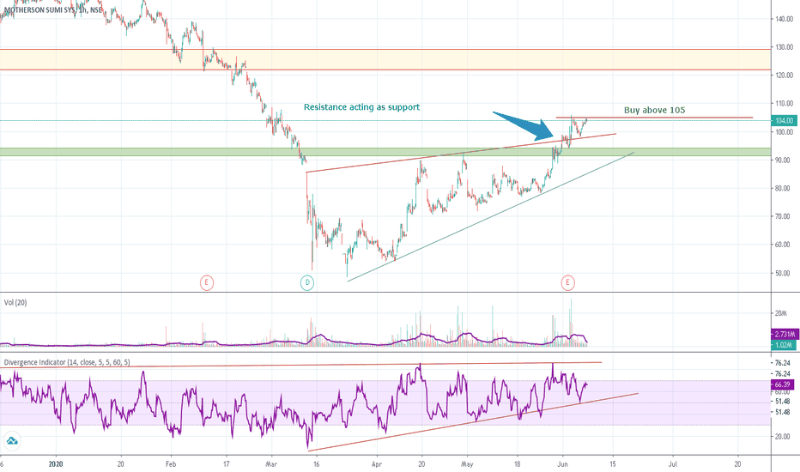The width and height of the screenshot is (800, 472).
Task: Click the 20.00 indicator axis label
Action: click(x=783, y=437)
